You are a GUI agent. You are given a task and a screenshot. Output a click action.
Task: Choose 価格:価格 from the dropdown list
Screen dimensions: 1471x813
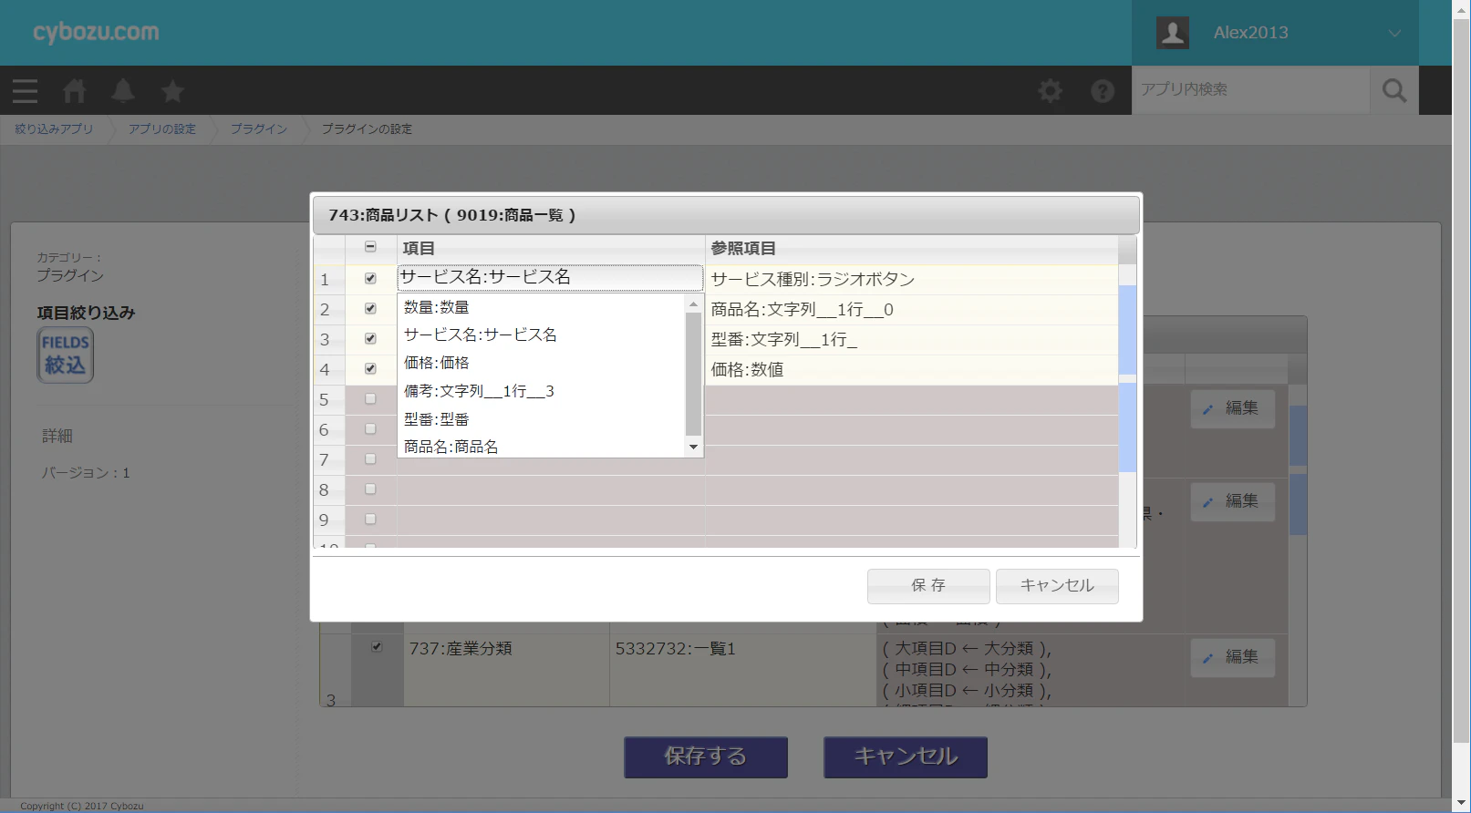542,363
